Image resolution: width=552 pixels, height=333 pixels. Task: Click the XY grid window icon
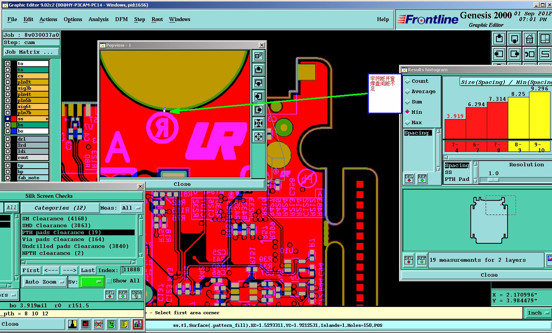pyautogui.click(x=545, y=39)
